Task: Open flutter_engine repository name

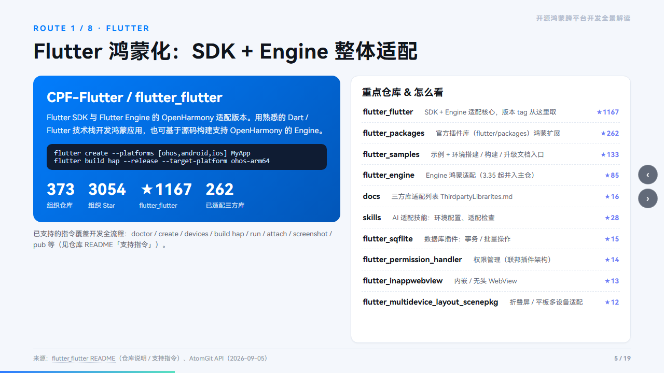Action: click(389, 175)
